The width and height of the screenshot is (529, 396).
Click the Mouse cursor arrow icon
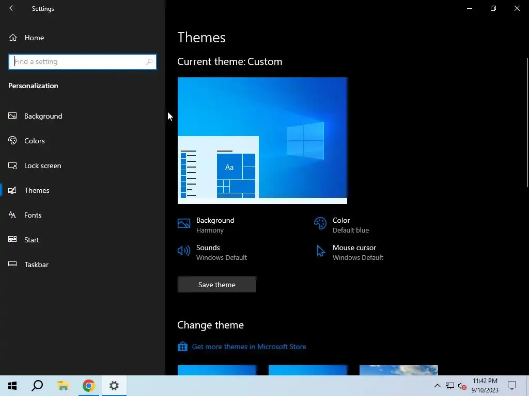click(320, 251)
